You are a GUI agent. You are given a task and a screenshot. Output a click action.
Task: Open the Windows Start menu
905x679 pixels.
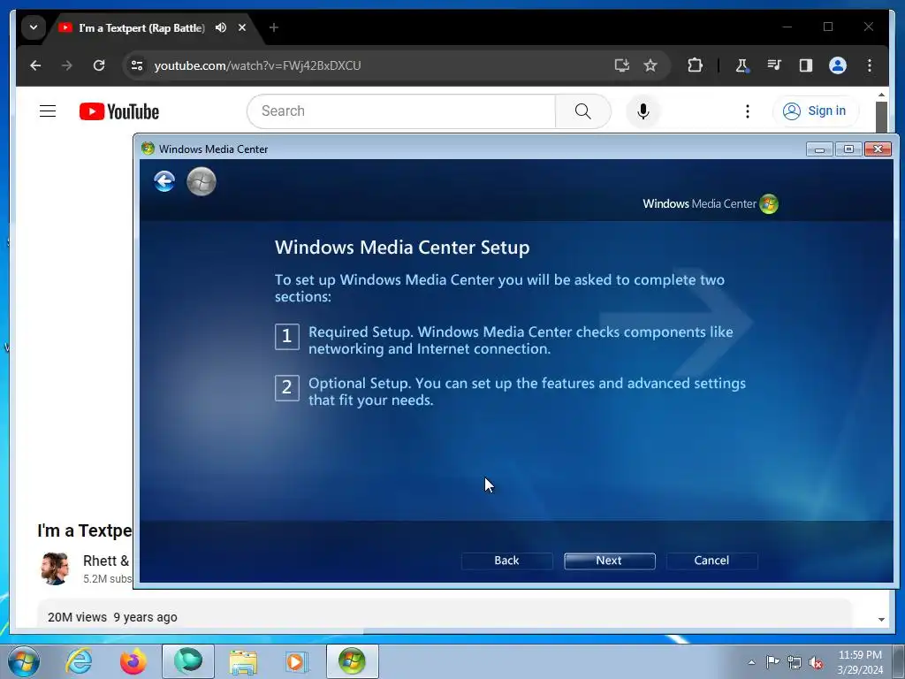(x=23, y=661)
